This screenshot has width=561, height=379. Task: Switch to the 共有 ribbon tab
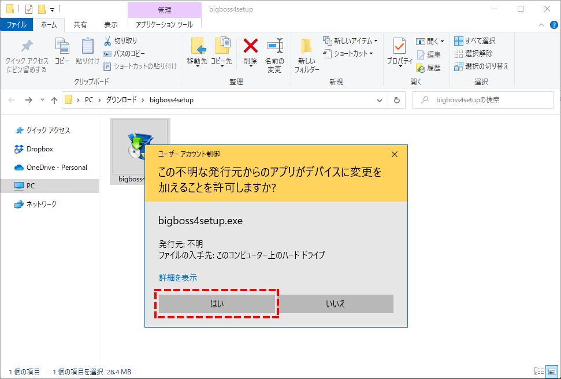(x=80, y=25)
